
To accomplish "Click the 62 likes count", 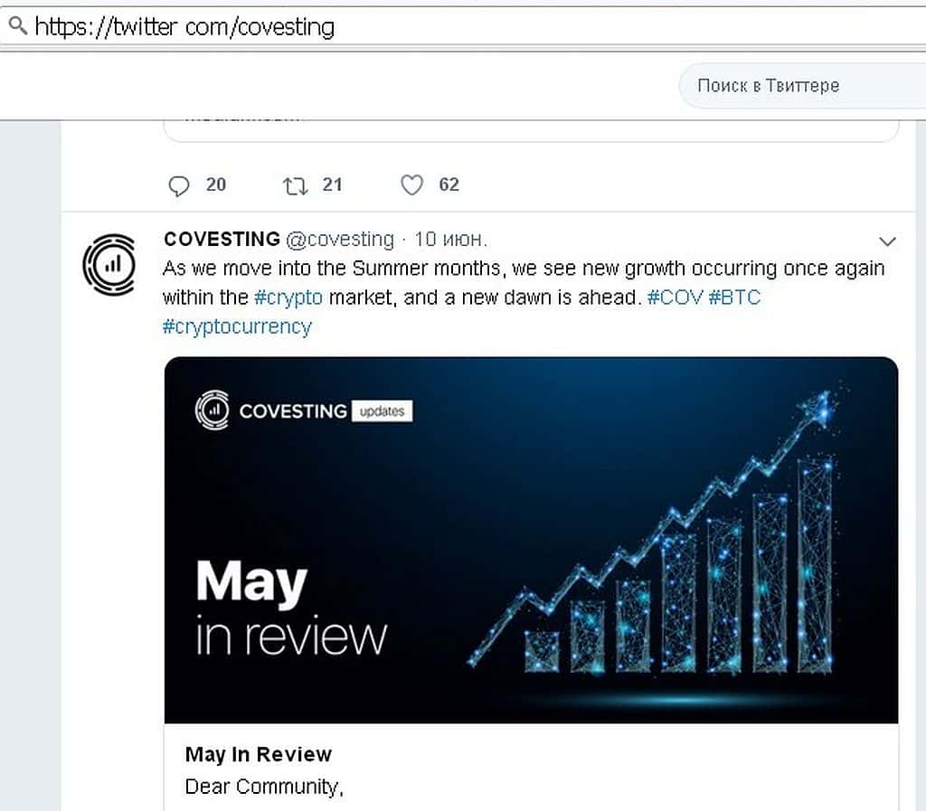I will click(449, 185).
